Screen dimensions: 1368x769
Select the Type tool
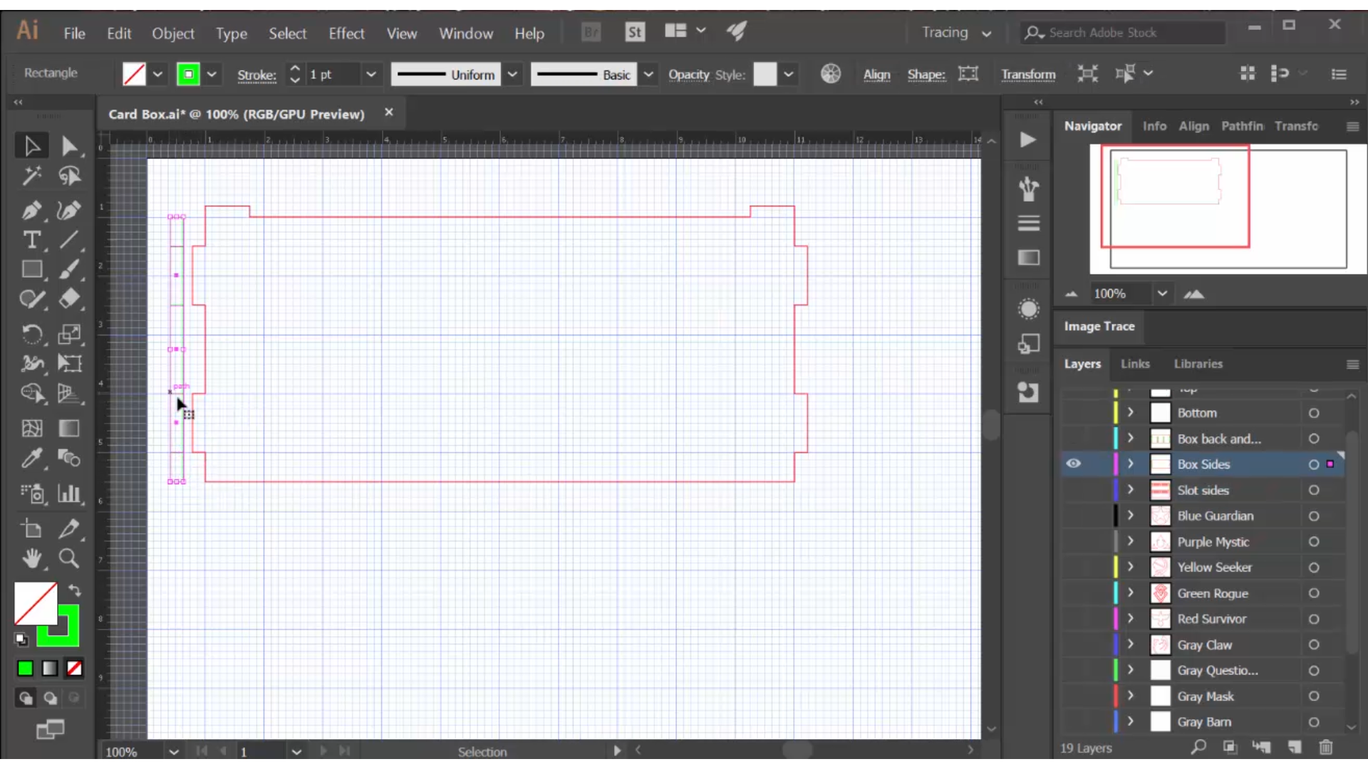[x=32, y=241]
